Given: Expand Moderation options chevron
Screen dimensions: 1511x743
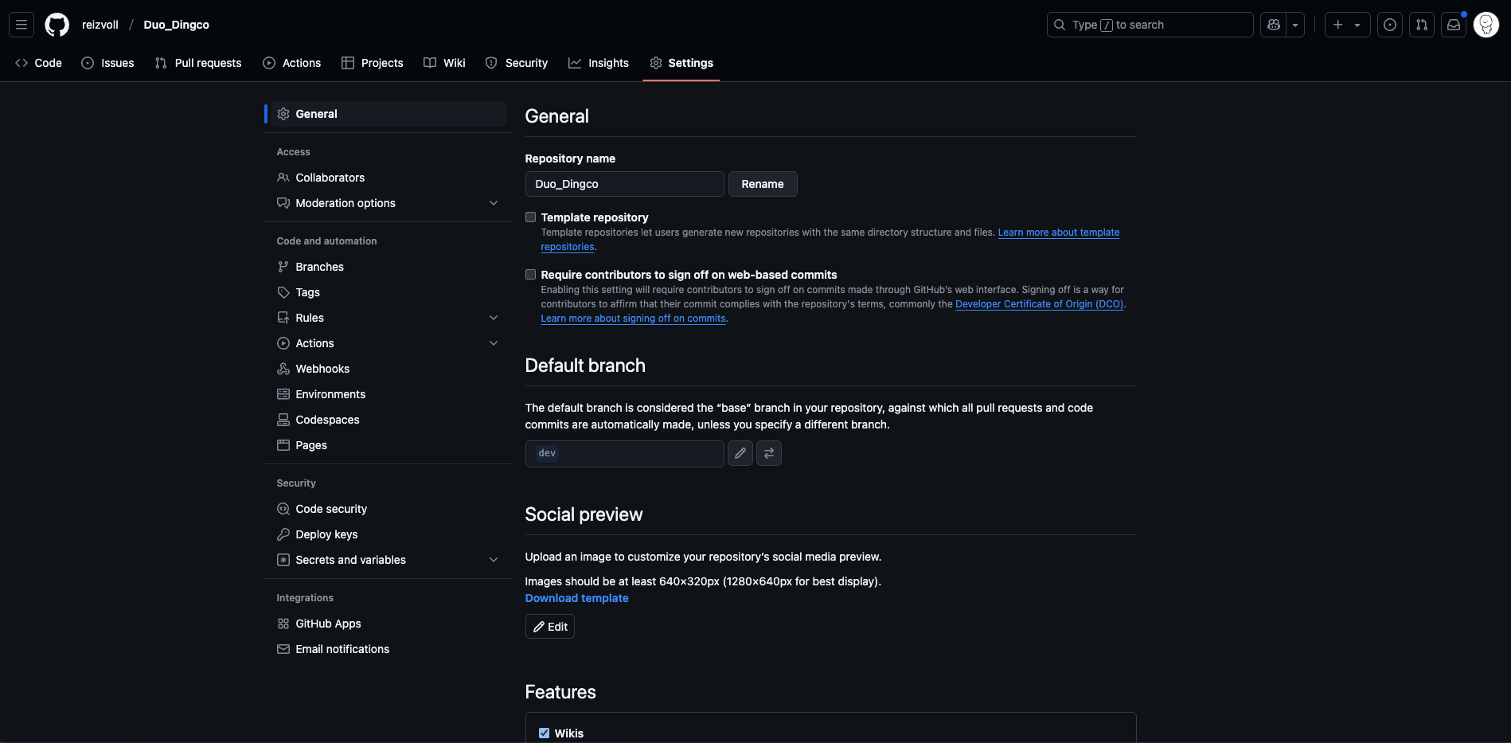Looking at the screenshot, I should coord(494,203).
